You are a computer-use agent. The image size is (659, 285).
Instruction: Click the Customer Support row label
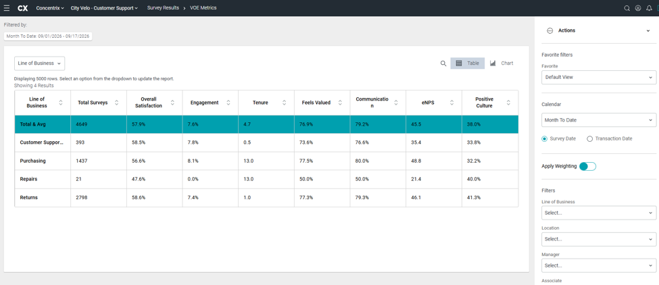(42, 142)
